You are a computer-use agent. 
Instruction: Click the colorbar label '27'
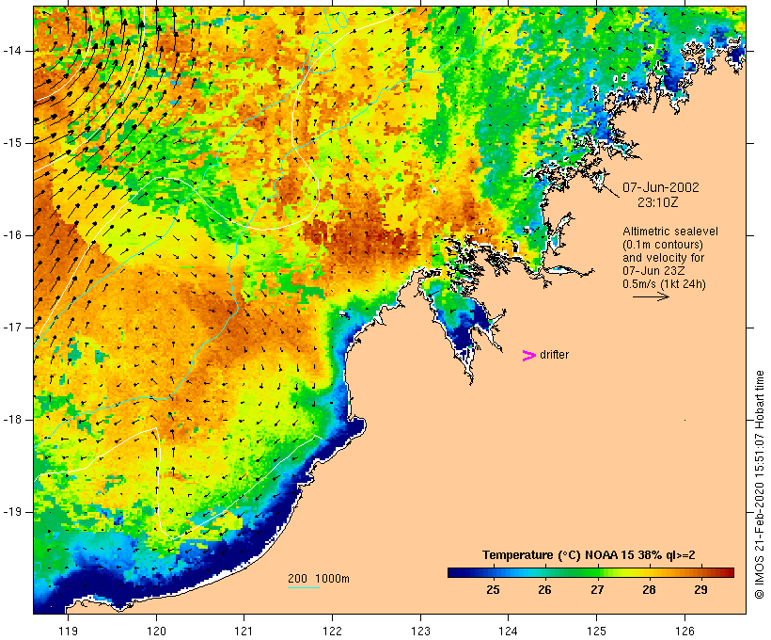click(597, 590)
